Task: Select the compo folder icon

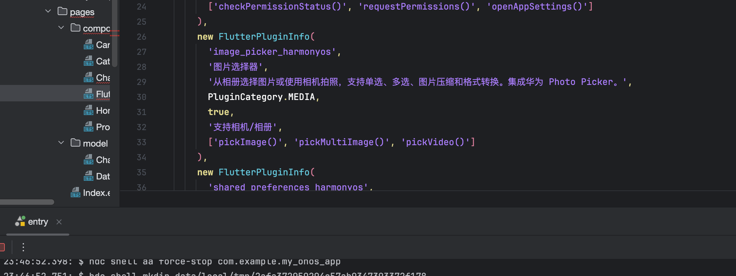Action: (x=76, y=27)
